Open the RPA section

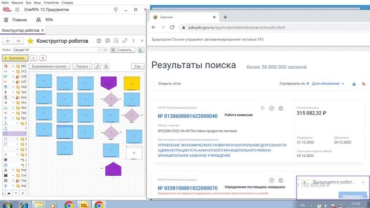pyautogui.click(x=45, y=20)
